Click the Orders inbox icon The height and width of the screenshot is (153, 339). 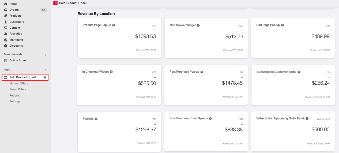(6, 10)
